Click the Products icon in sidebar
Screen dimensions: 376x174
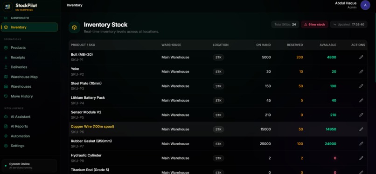(x=6, y=48)
